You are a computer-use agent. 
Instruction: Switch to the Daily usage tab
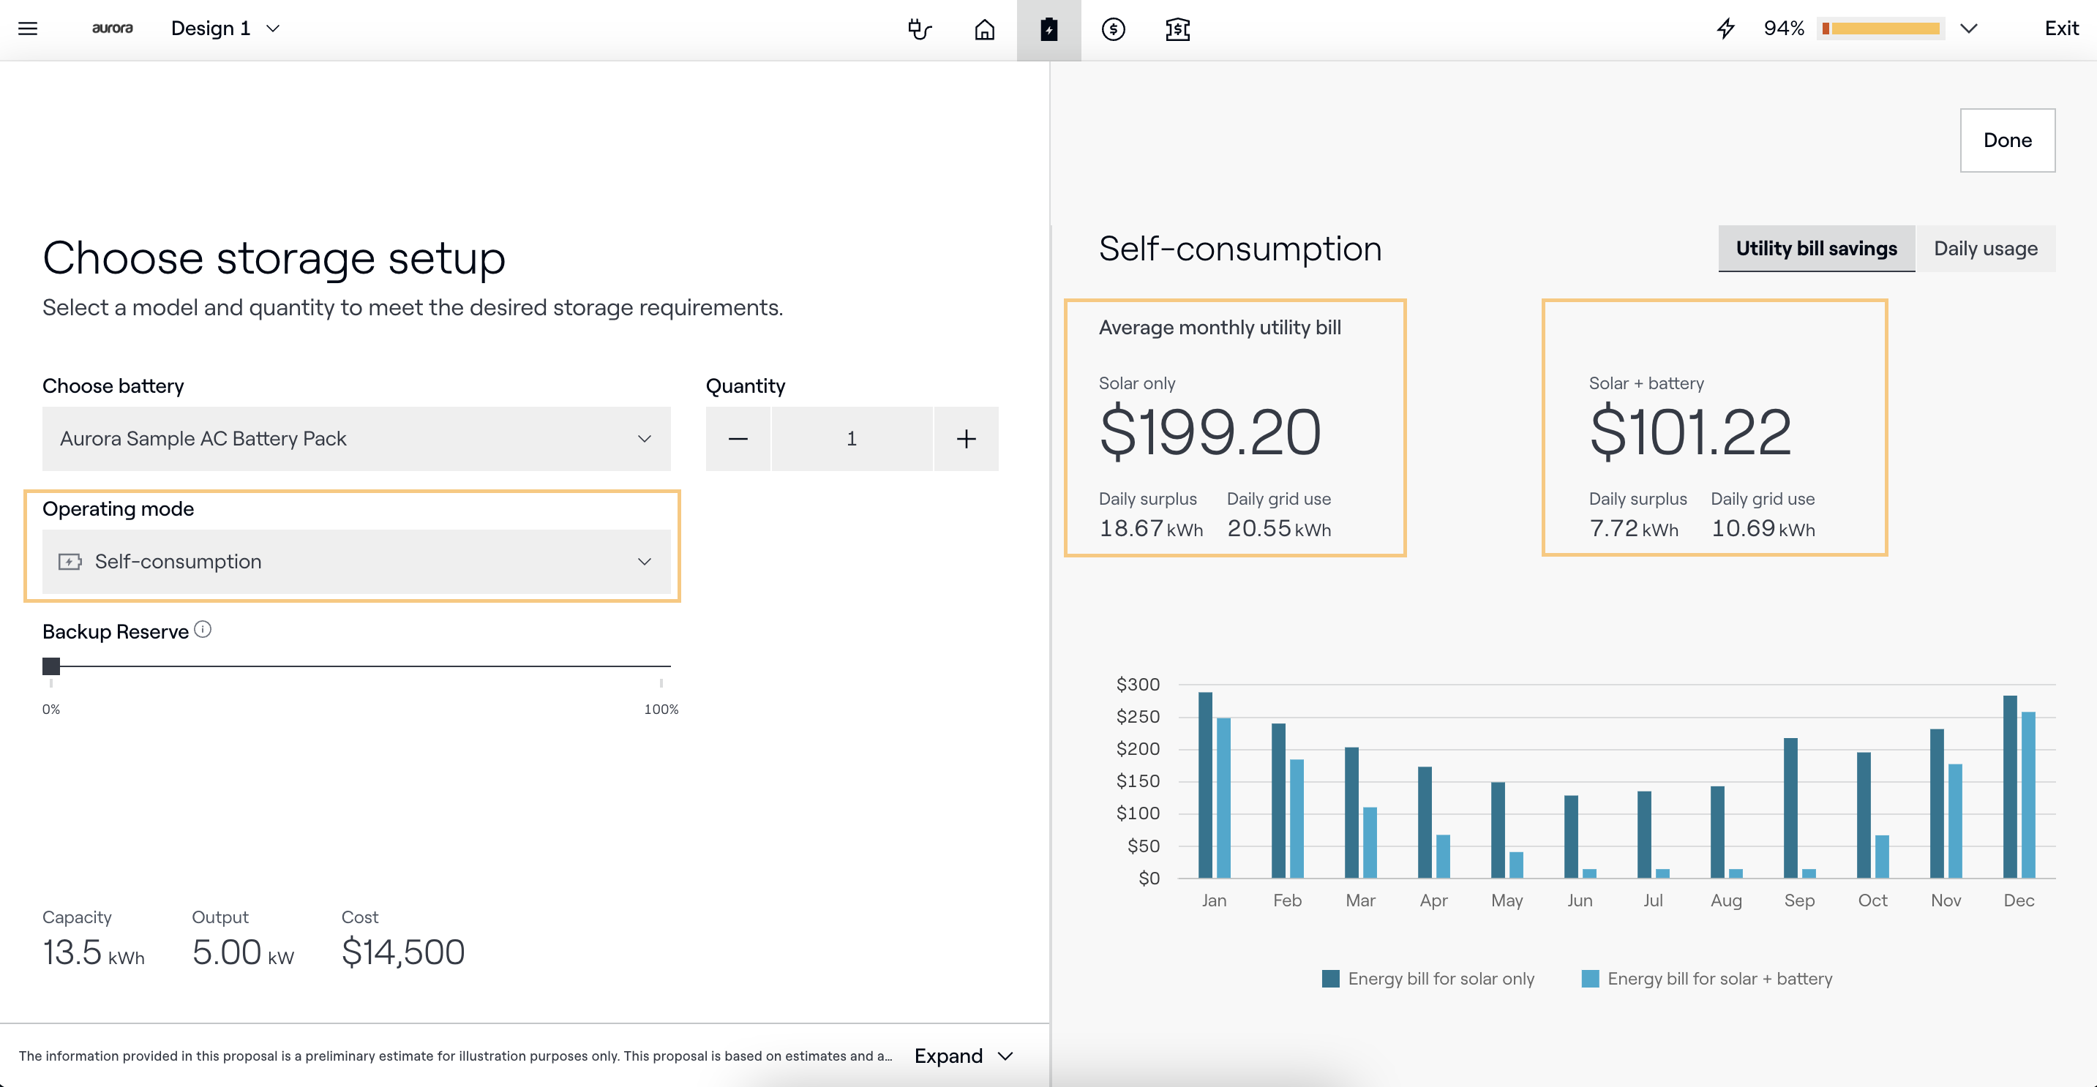tap(1984, 249)
